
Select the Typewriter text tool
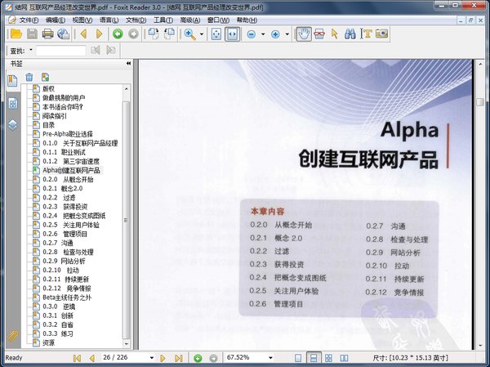click(x=367, y=34)
